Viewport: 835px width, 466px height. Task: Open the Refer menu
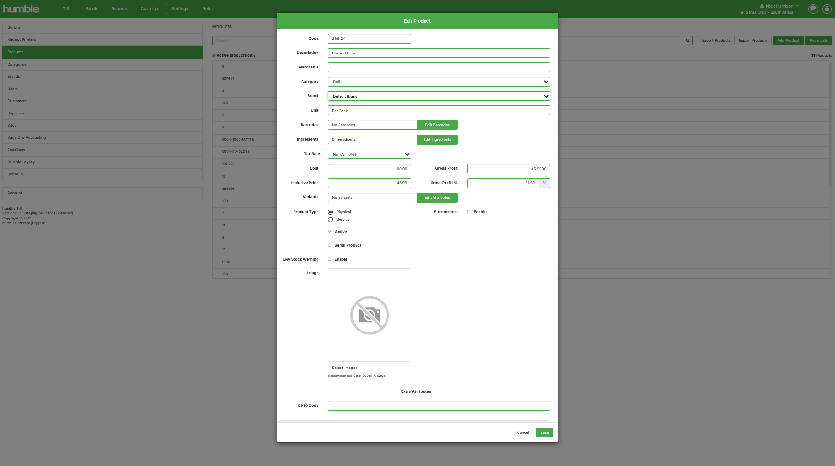tap(208, 9)
